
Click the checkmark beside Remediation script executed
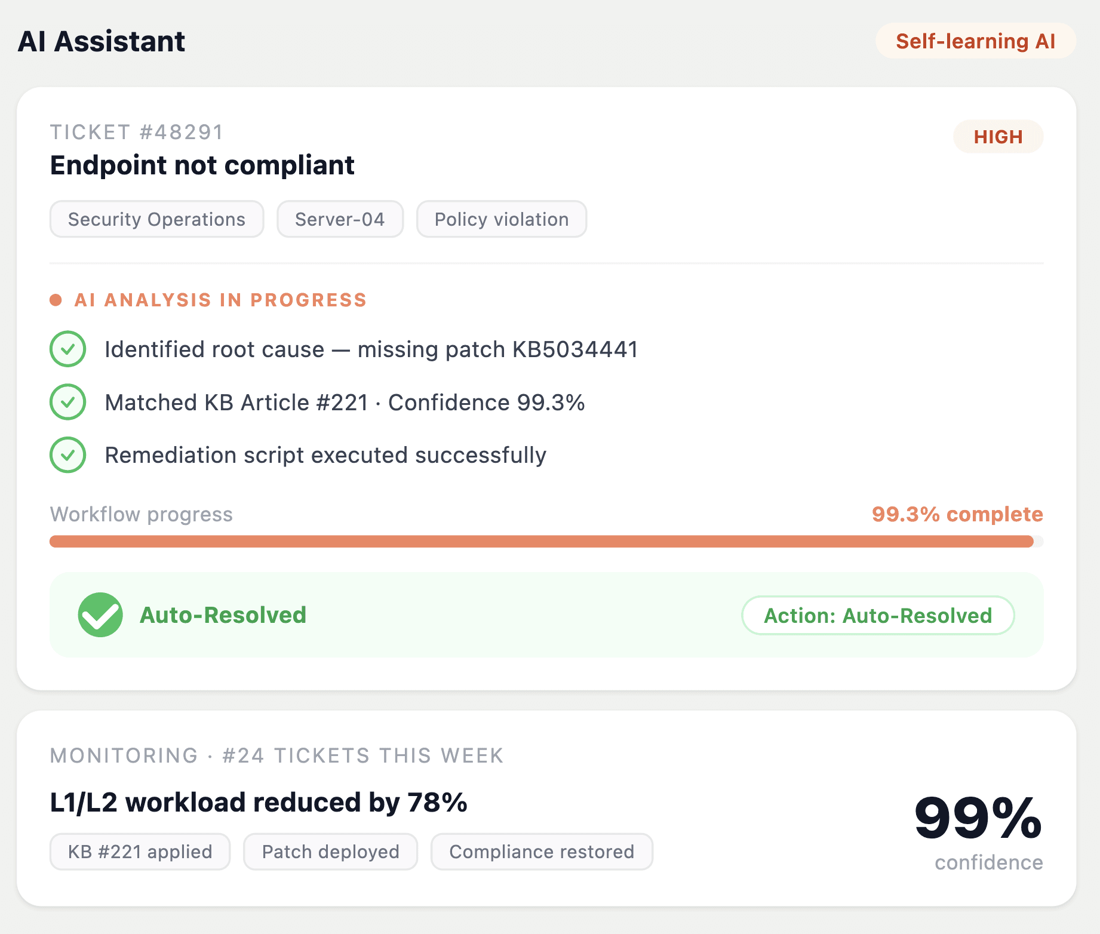point(68,455)
